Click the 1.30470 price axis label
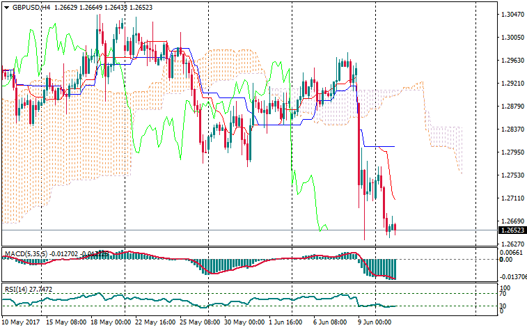The image size is (527, 330). (x=512, y=14)
